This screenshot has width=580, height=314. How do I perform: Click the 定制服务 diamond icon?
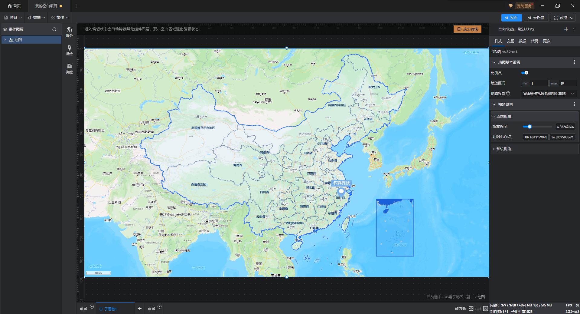[510, 6]
